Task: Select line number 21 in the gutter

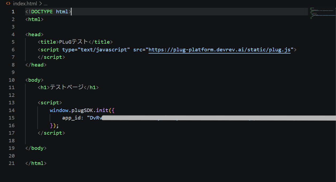Action: 11,163
